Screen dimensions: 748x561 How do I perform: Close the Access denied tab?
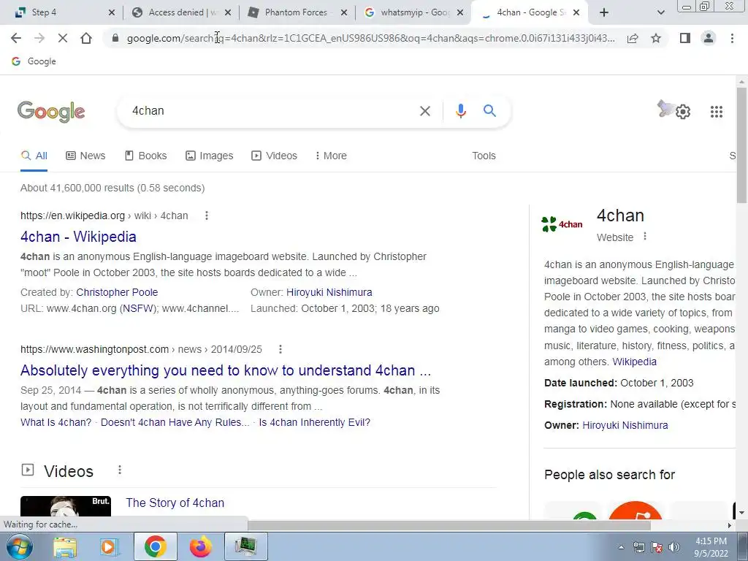228,12
